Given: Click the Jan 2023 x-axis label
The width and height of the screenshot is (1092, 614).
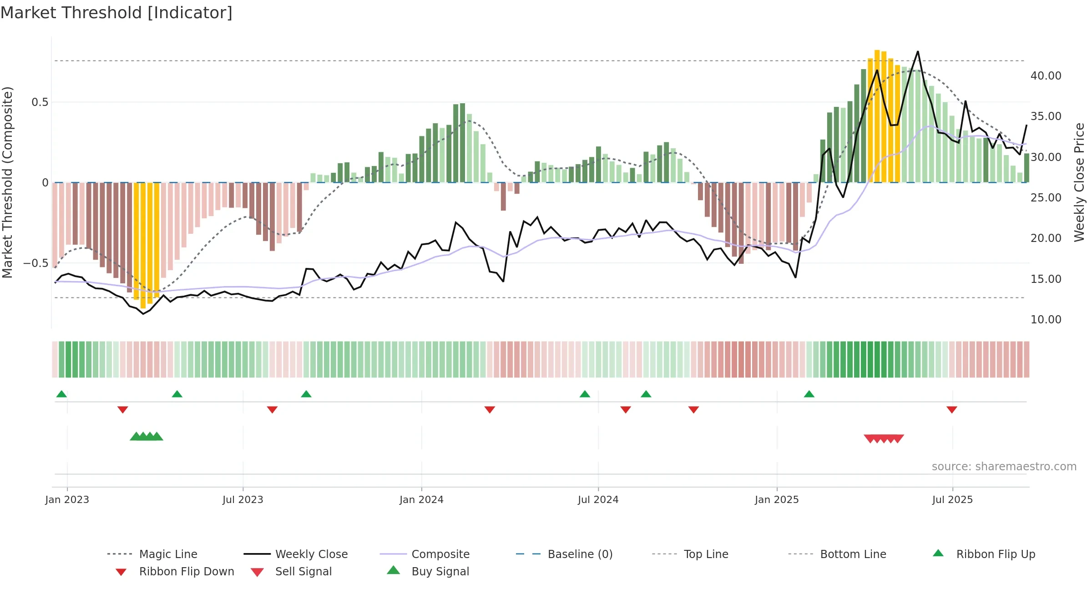Looking at the screenshot, I should [x=67, y=499].
